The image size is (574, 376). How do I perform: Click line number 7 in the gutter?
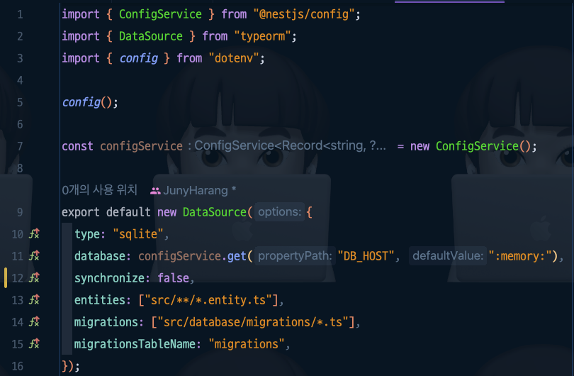pyautogui.click(x=20, y=146)
